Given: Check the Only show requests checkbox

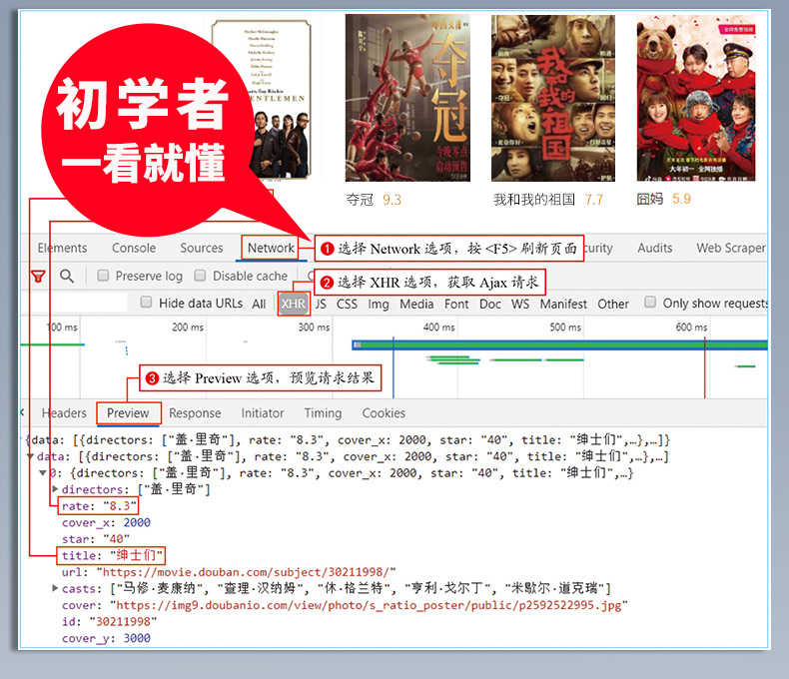Looking at the screenshot, I should point(650,302).
